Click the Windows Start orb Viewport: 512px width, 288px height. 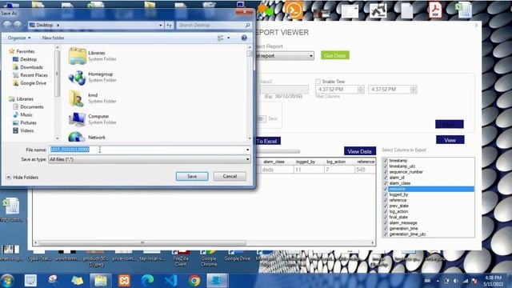tap(7, 281)
